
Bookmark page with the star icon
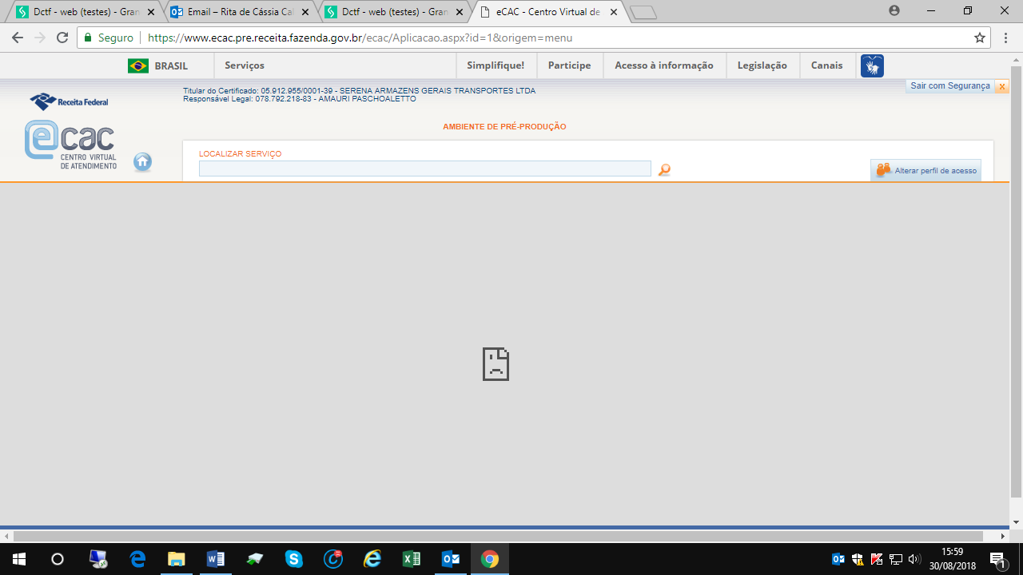[980, 38]
